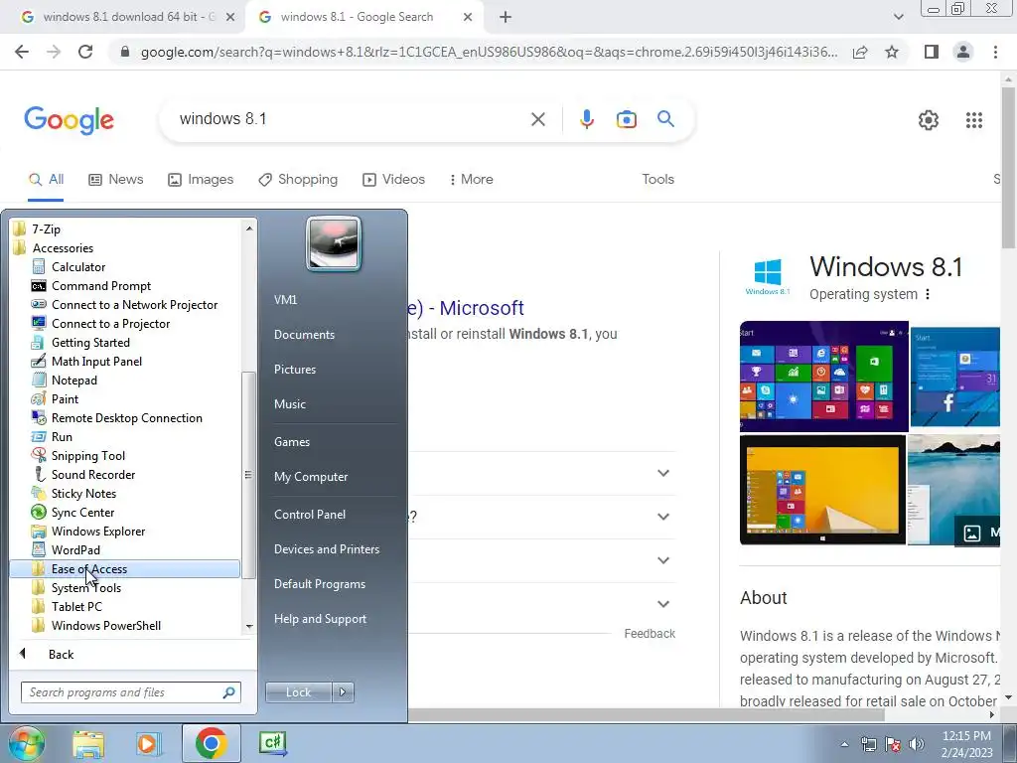1017x763 pixels.
Task: Open Chrome three-dot menu
Action: click(x=995, y=52)
